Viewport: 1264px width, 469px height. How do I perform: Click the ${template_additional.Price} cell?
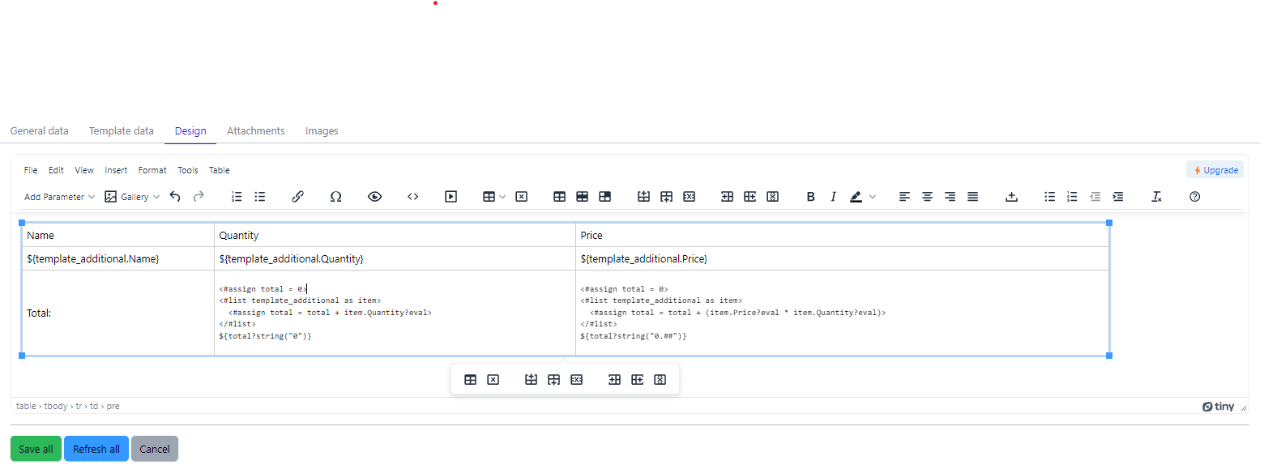[x=842, y=258]
